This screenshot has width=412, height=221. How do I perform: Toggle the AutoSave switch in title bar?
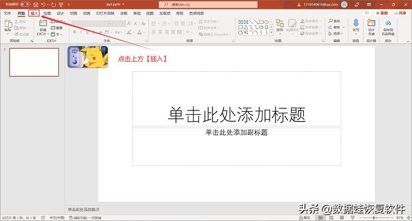[25, 5]
